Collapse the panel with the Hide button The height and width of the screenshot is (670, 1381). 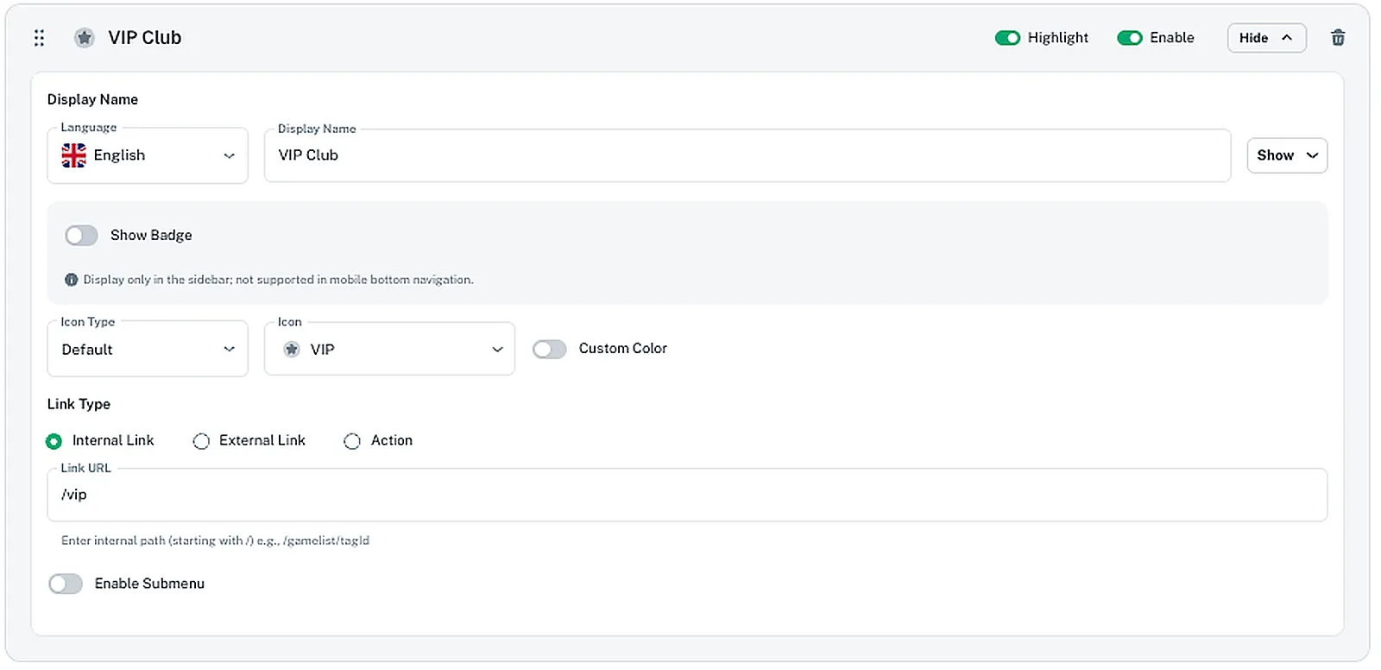coord(1266,38)
